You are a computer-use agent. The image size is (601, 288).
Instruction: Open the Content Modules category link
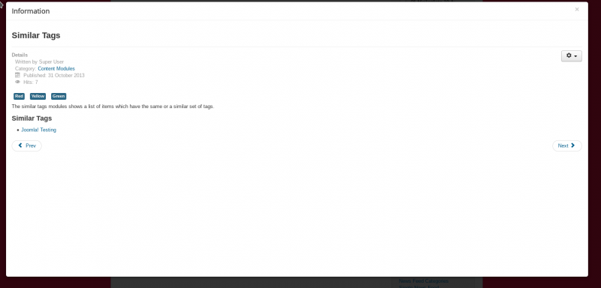point(56,69)
